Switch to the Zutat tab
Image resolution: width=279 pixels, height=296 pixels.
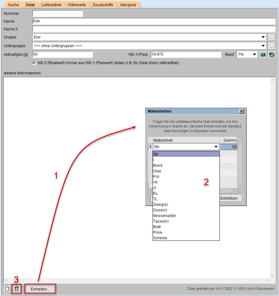(x=30, y=5)
